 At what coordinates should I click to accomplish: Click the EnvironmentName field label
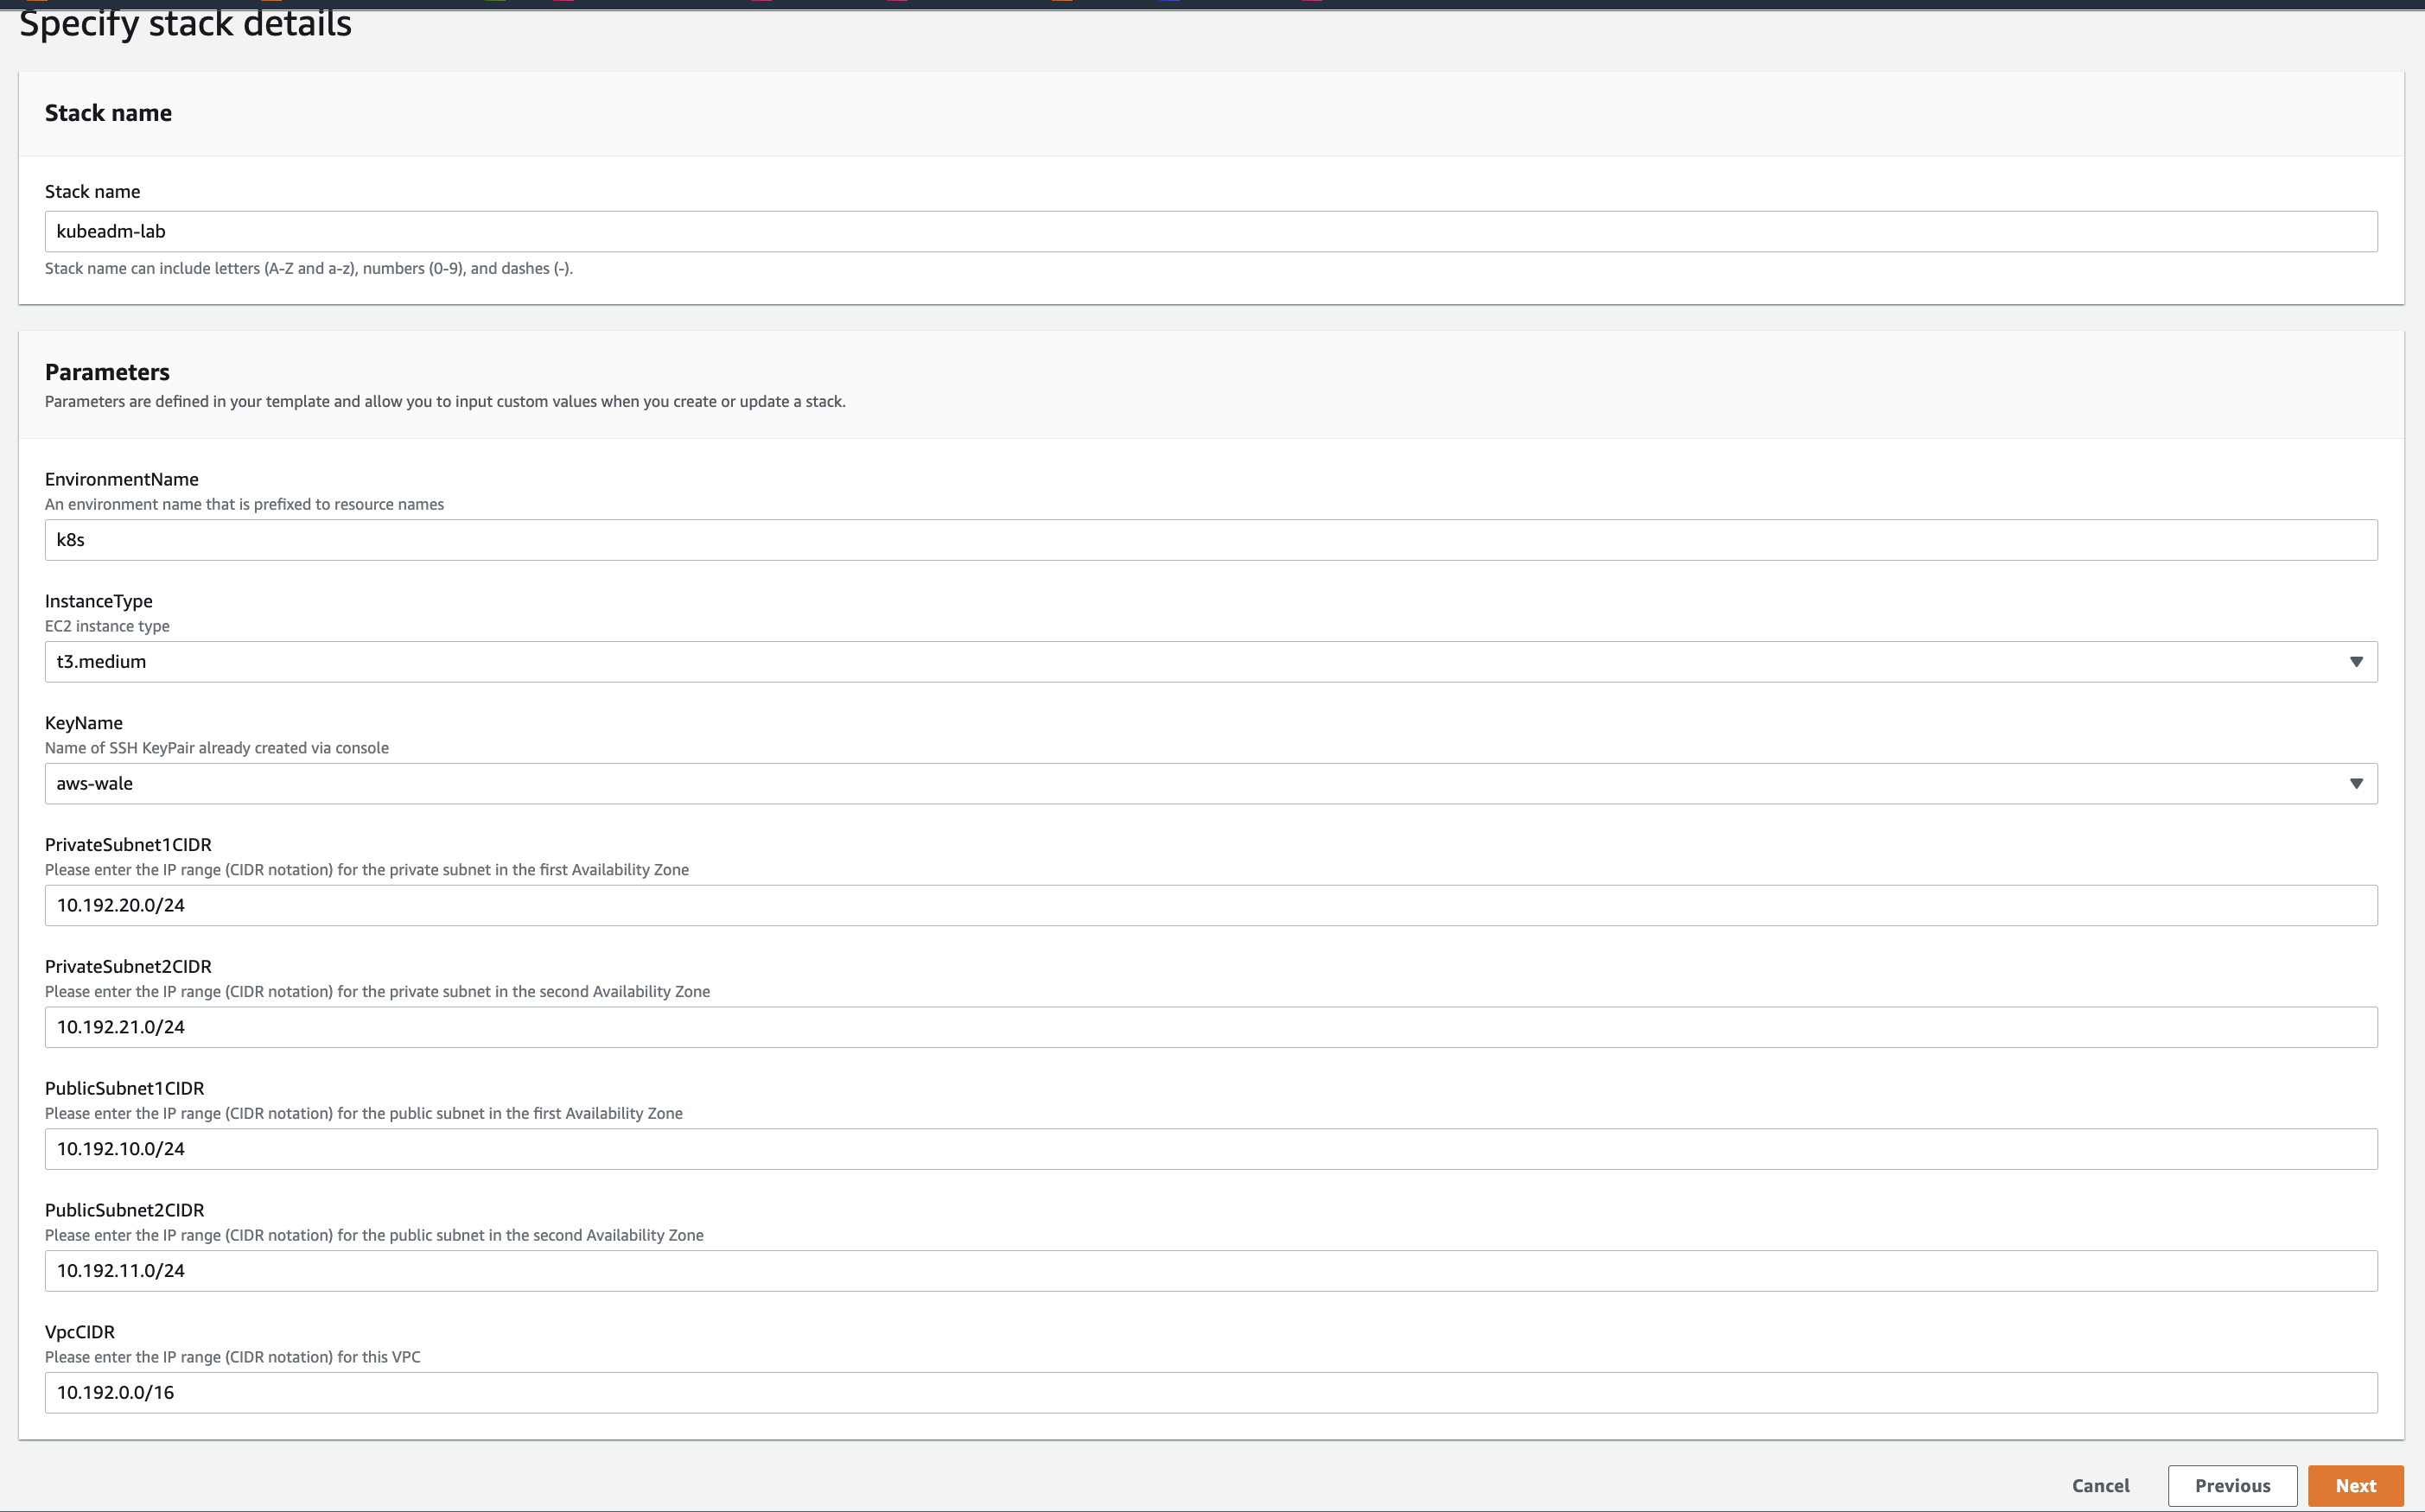122,479
